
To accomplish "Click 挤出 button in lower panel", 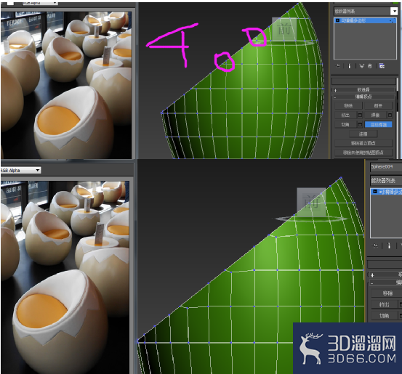I will pyautogui.click(x=384, y=304).
